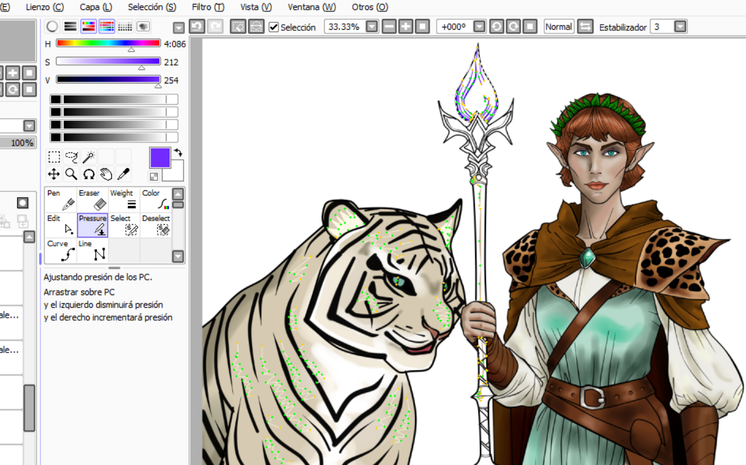Pick the magic wand selection tool
The height and width of the screenshot is (465, 746).
(89, 157)
